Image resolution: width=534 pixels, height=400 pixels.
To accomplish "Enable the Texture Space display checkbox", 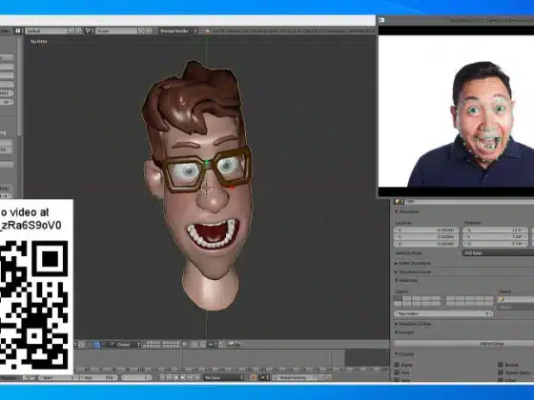I will click(501, 372).
